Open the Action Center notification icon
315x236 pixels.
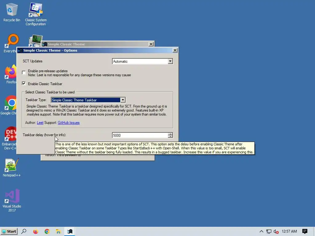[x=305, y=231]
